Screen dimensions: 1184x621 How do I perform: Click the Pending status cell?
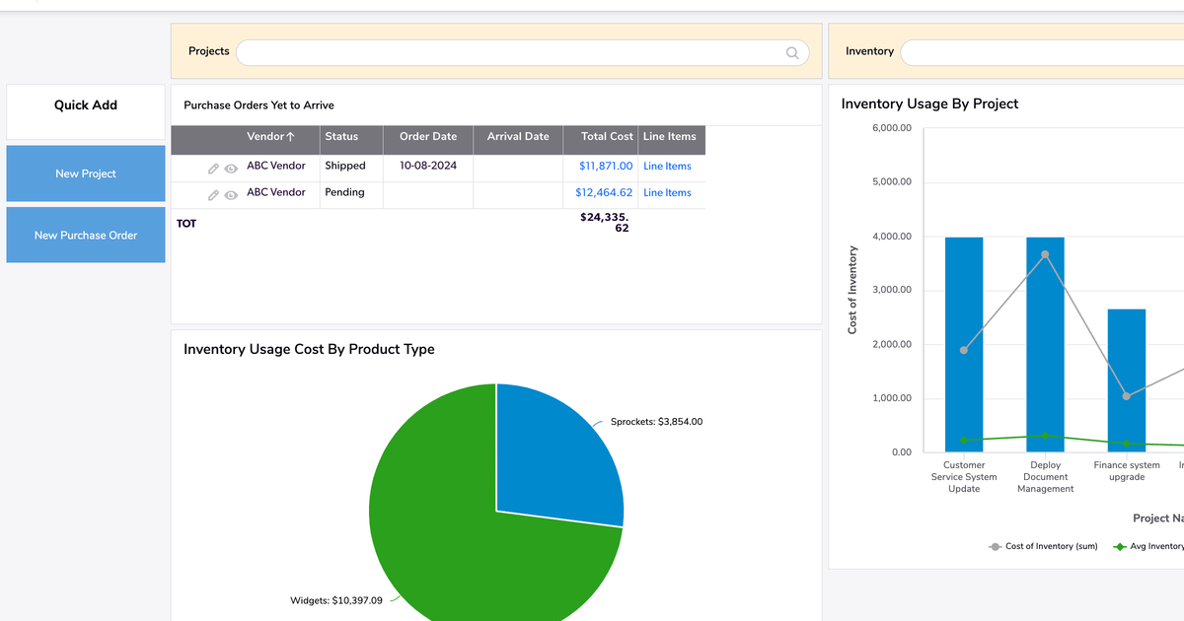pyautogui.click(x=345, y=193)
